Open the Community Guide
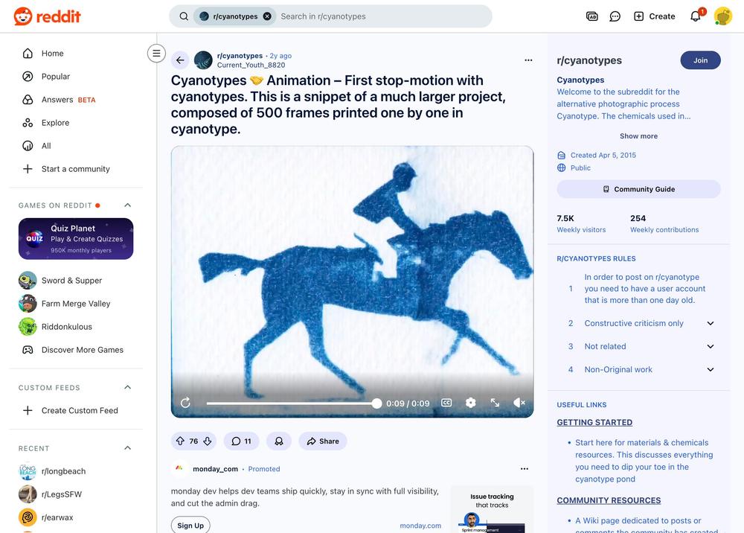The width and height of the screenshot is (744, 533). (638, 189)
